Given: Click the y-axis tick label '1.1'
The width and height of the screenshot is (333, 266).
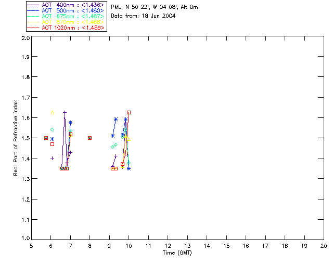Looking at the screenshot, I should click(25, 220).
